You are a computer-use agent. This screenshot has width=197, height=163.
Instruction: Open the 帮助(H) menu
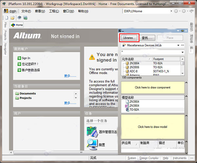point(83,11)
